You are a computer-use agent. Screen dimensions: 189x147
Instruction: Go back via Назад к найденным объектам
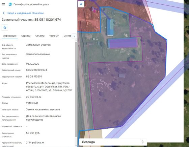click(25, 13)
